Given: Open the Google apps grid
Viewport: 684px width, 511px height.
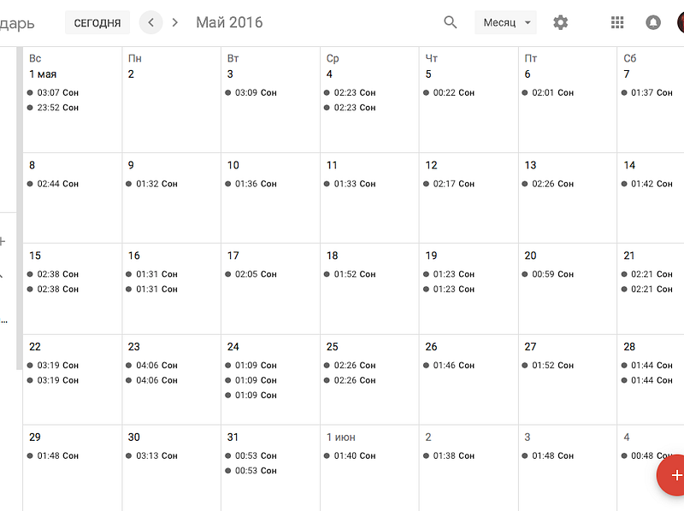Looking at the screenshot, I should [x=616, y=22].
